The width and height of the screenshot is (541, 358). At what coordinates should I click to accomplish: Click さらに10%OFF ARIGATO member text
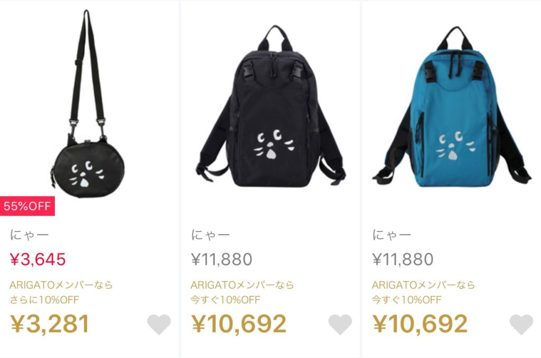pyautogui.click(x=44, y=300)
